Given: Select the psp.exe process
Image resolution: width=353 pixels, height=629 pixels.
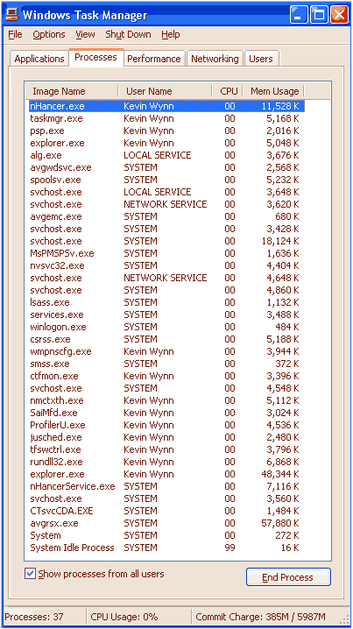Looking at the screenshot, I should 166,131.
